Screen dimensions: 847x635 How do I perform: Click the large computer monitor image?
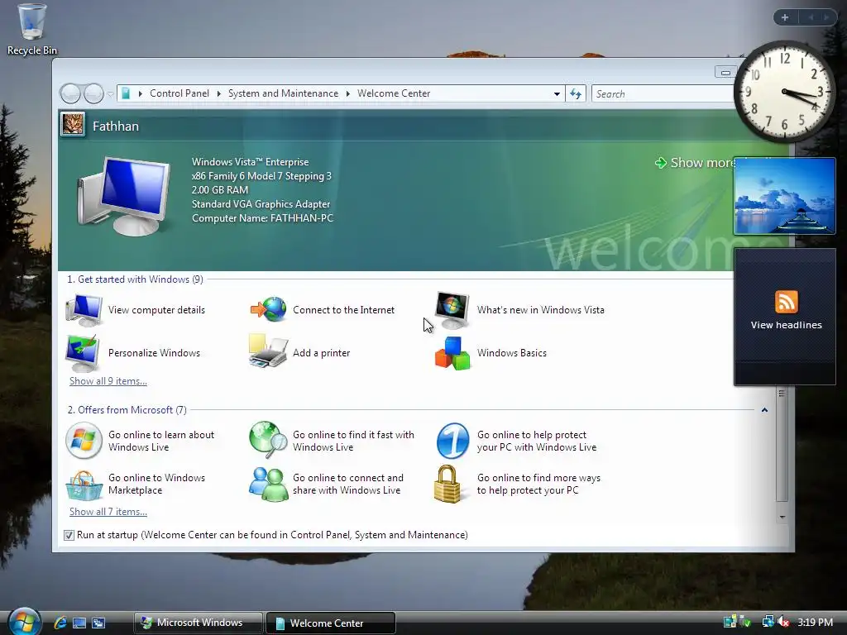coord(125,195)
